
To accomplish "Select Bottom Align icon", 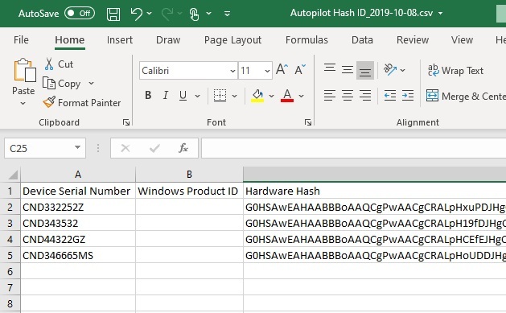I will [x=365, y=70].
